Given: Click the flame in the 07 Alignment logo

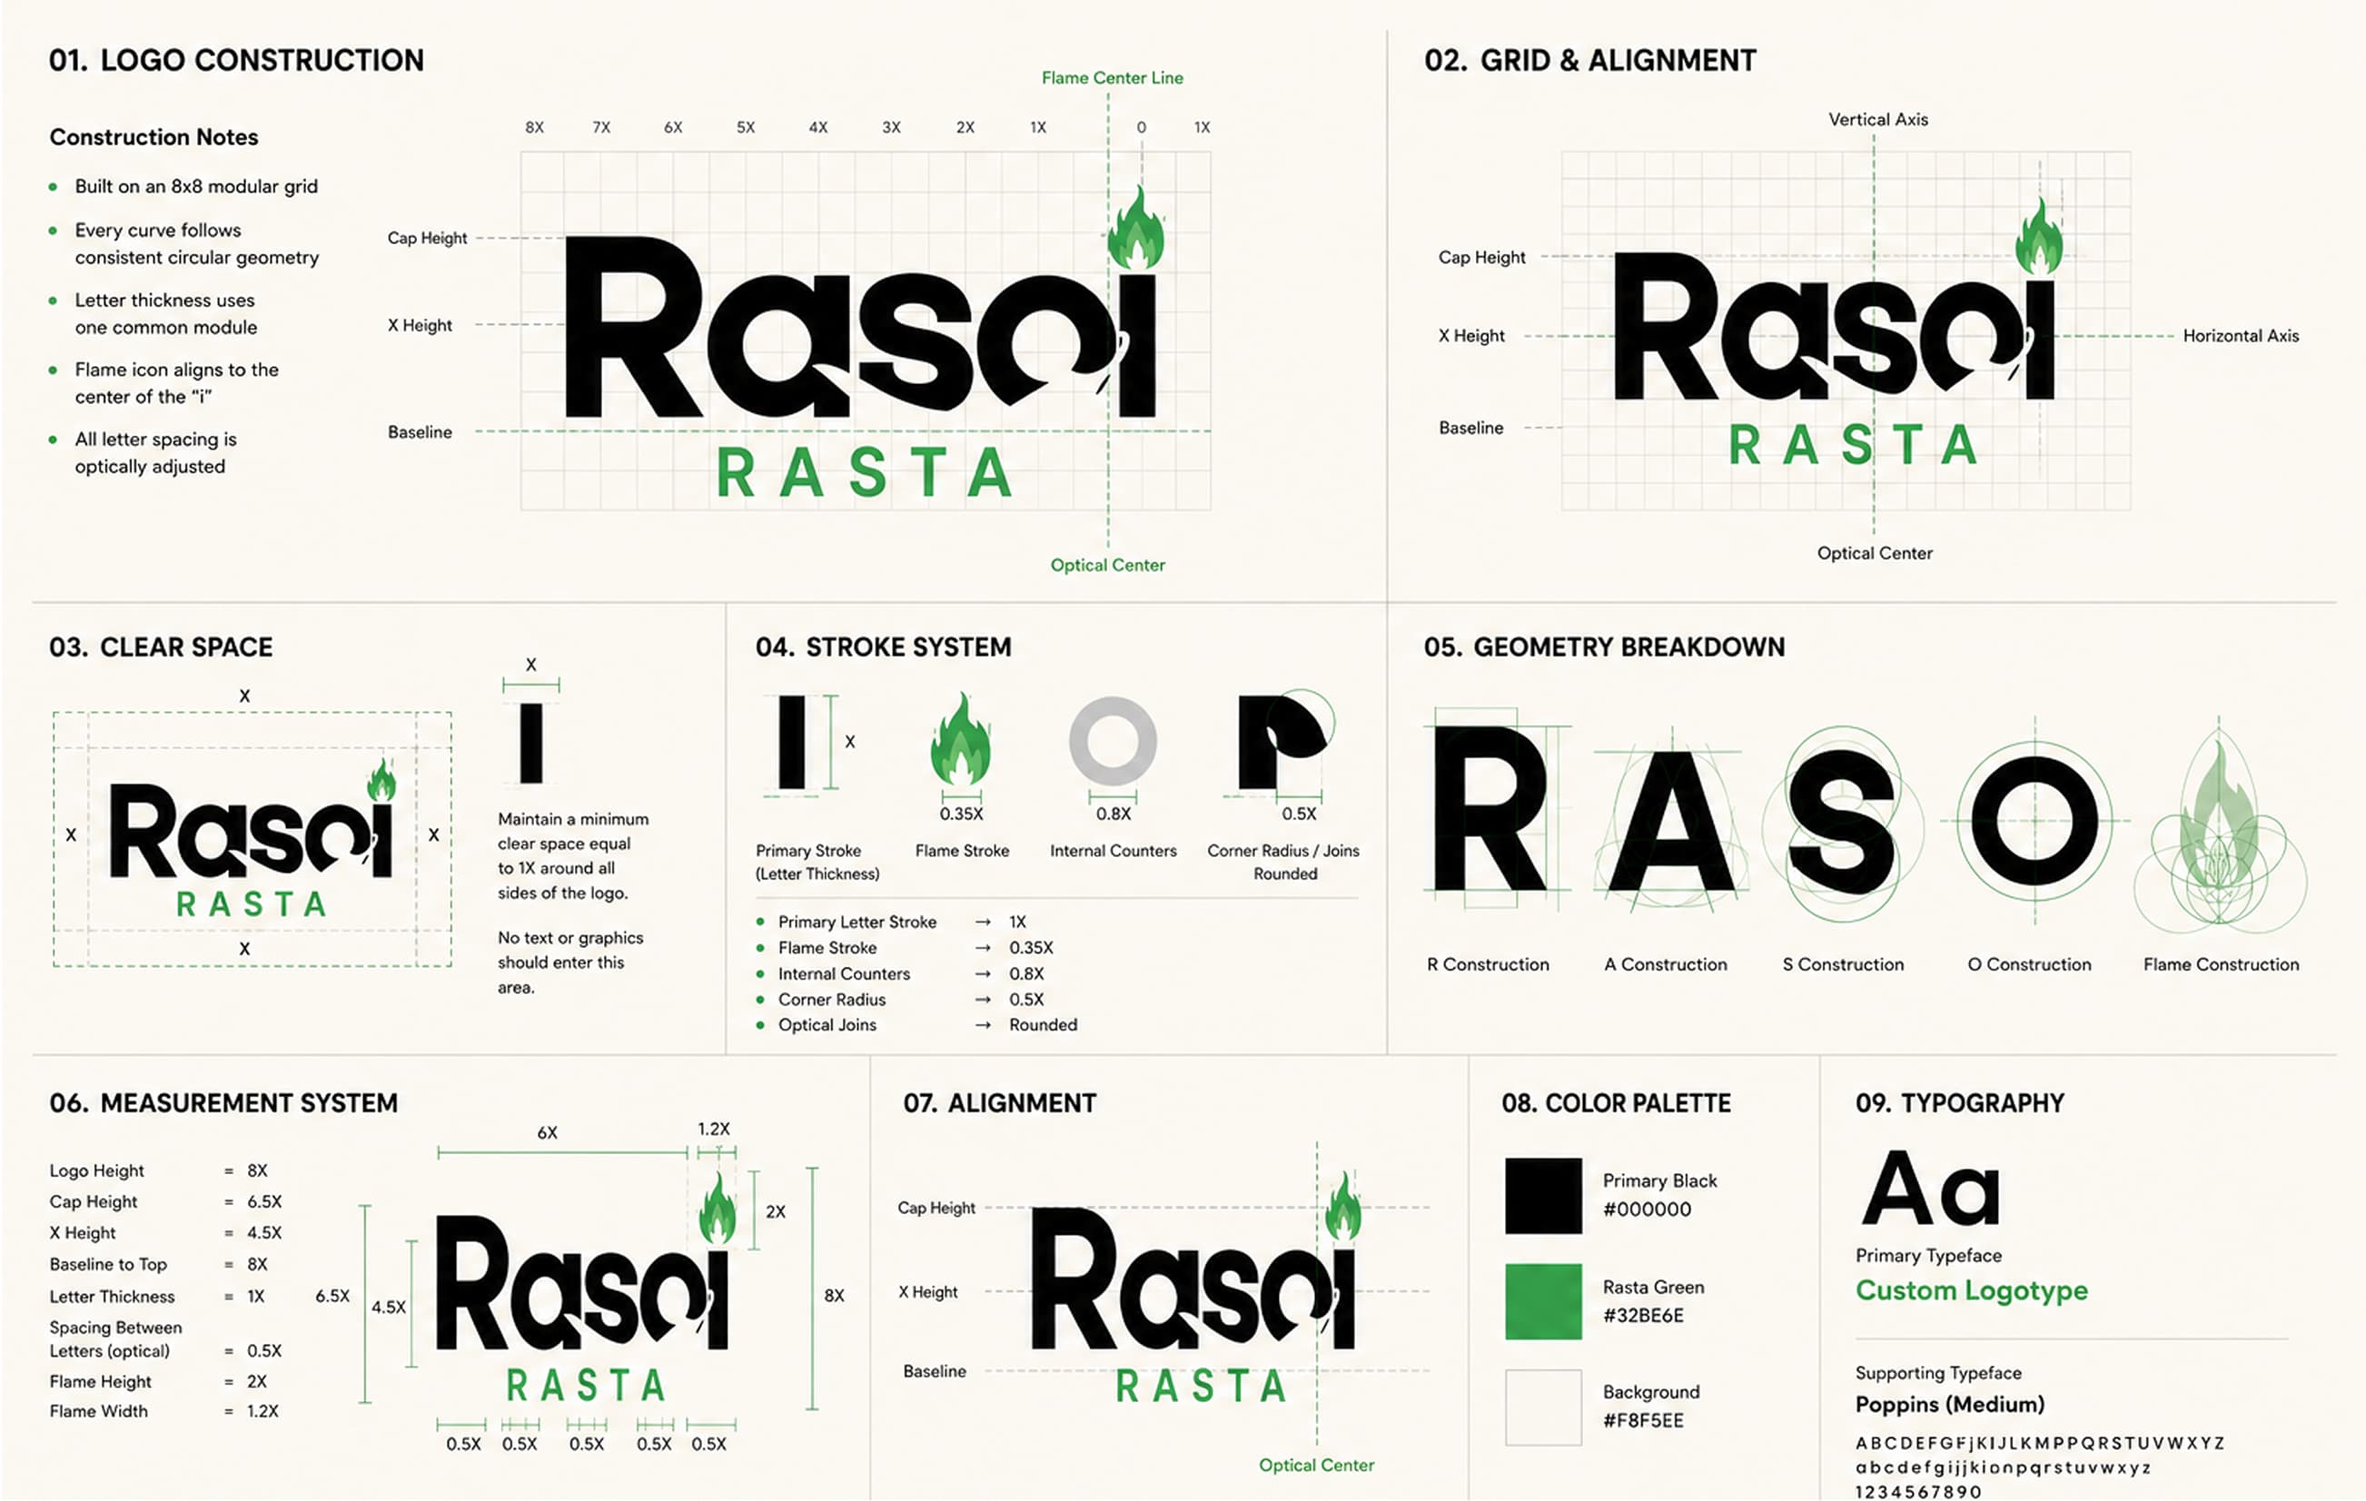Looking at the screenshot, I should [x=1342, y=1205].
